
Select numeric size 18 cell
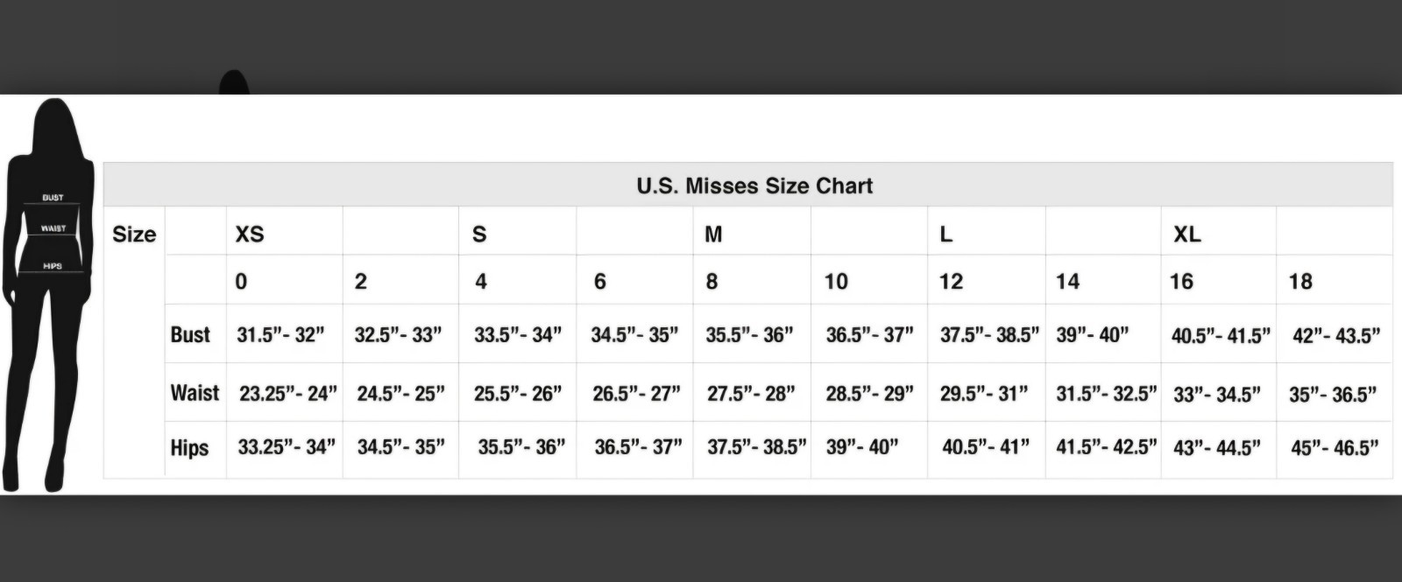click(x=1300, y=281)
